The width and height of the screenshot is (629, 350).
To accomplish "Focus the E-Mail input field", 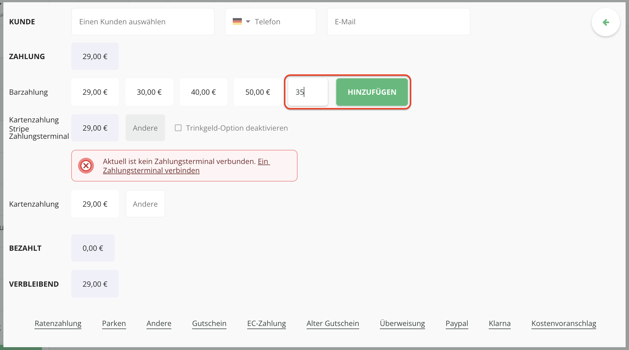I will pyautogui.click(x=398, y=22).
